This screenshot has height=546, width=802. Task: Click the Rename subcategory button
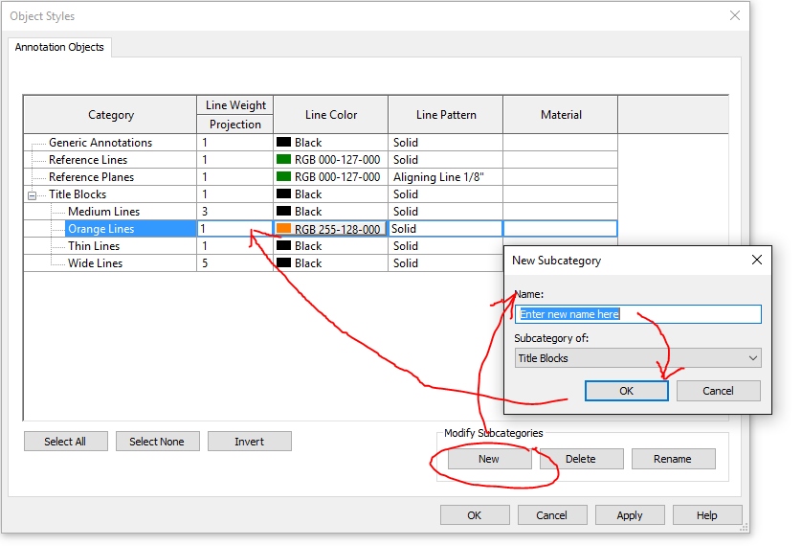coord(673,459)
